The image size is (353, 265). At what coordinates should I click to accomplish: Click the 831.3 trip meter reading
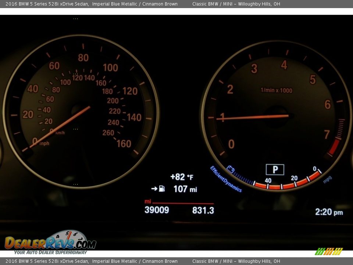pyautogui.click(x=203, y=211)
